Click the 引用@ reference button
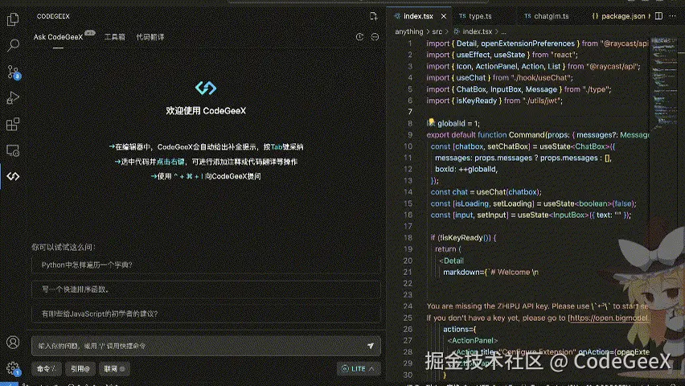 (x=80, y=369)
